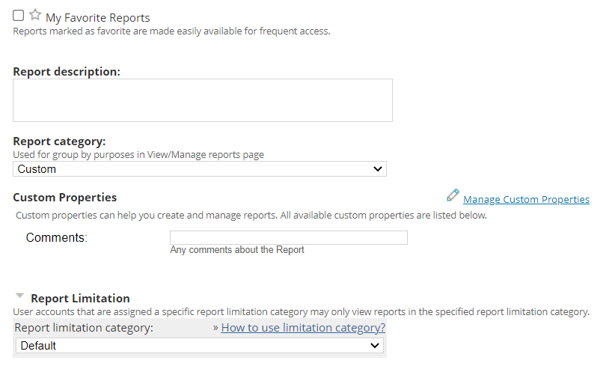This screenshot has width=615, height=372.
Task: Click the Report Limitation section title
Action: coord(80,298)
